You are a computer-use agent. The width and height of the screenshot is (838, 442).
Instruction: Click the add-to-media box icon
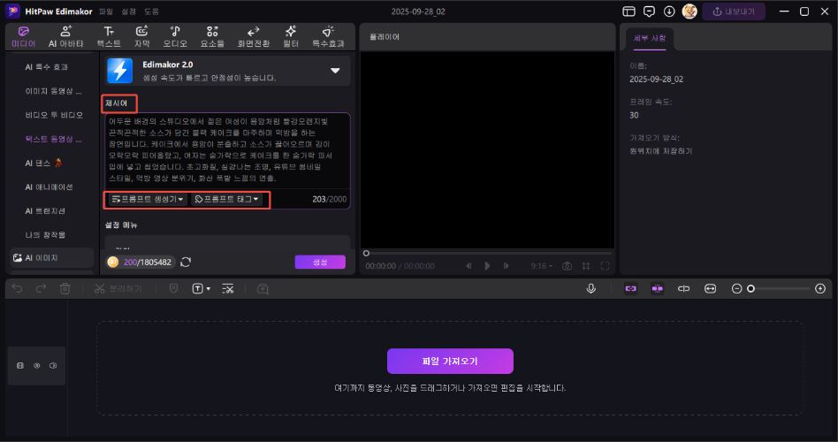coord(263,289)
